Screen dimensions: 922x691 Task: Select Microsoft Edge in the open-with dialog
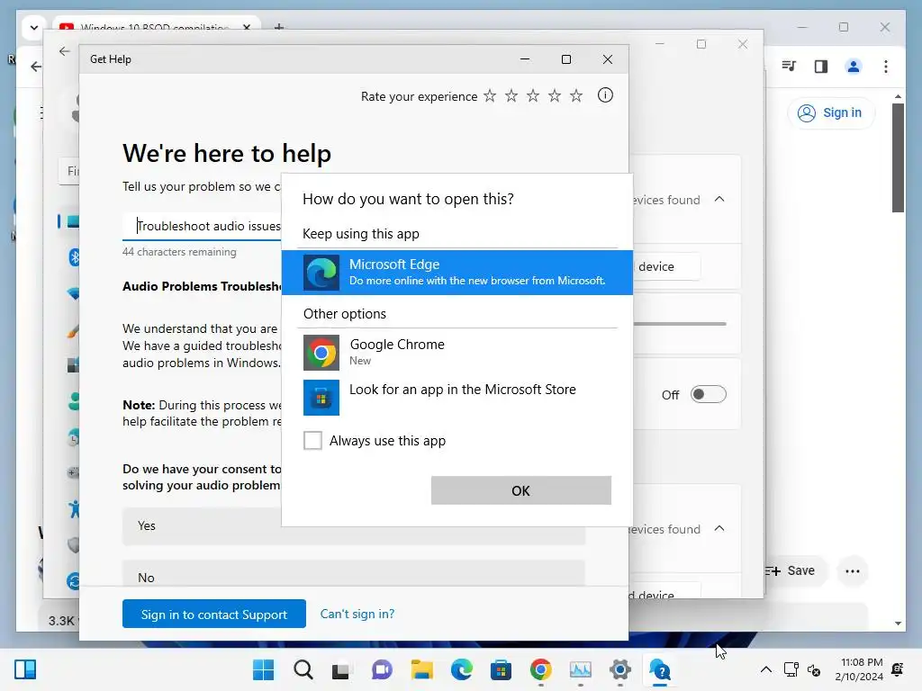[456, 272]
